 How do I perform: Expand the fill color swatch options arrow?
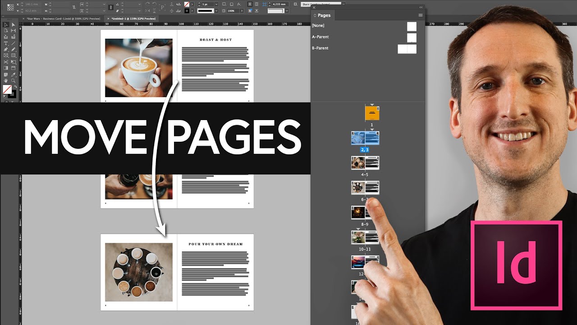pos(192,4)
